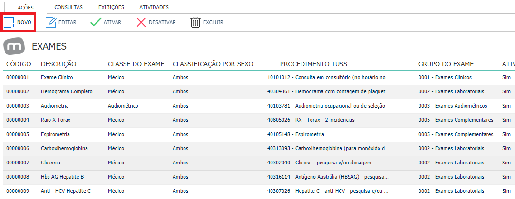Click the Editar pencil icon
This screenshot has height=199, width=515.
click(x=51, y=22)
